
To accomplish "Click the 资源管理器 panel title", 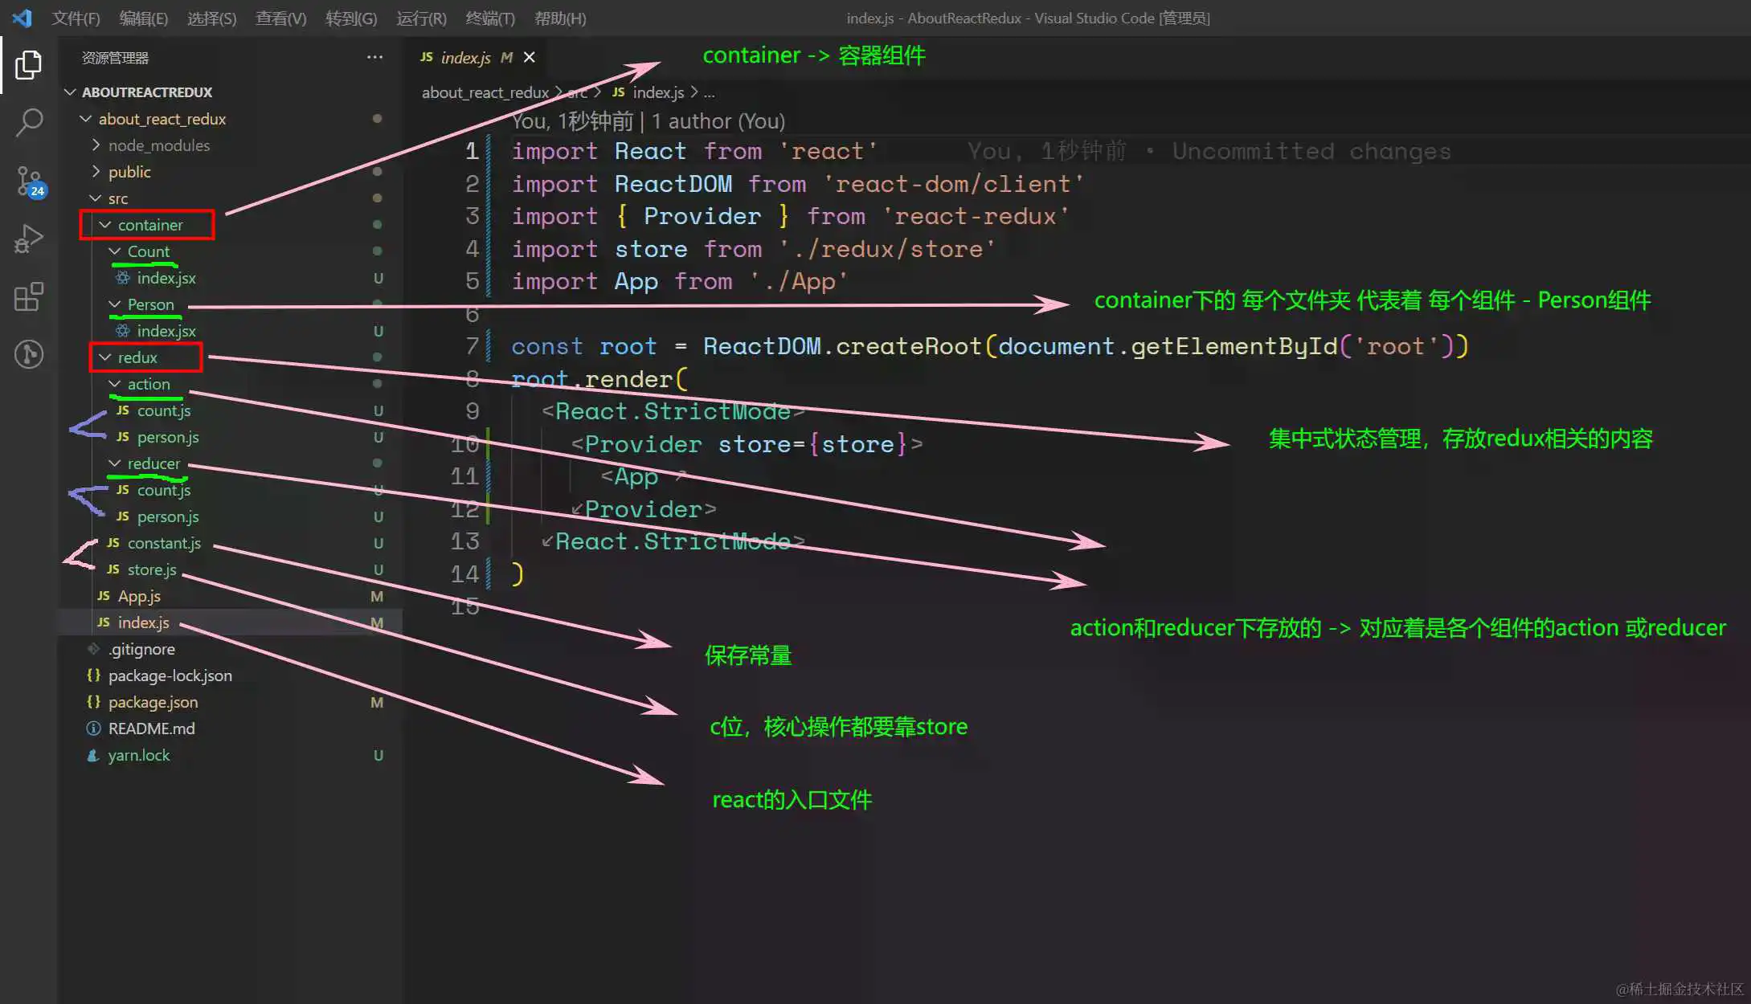I will pyautogui.click(x=115, y=58).
